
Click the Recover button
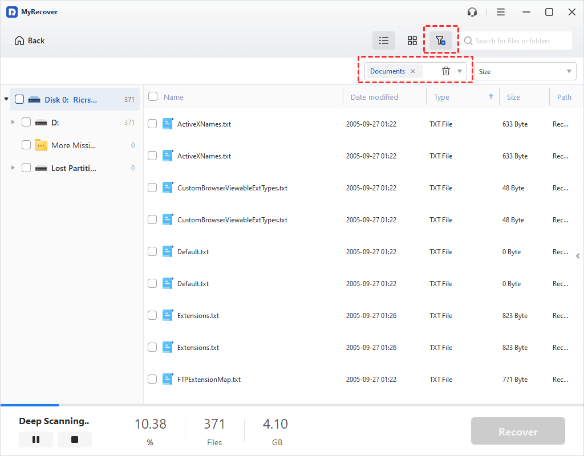coord(517,431)
